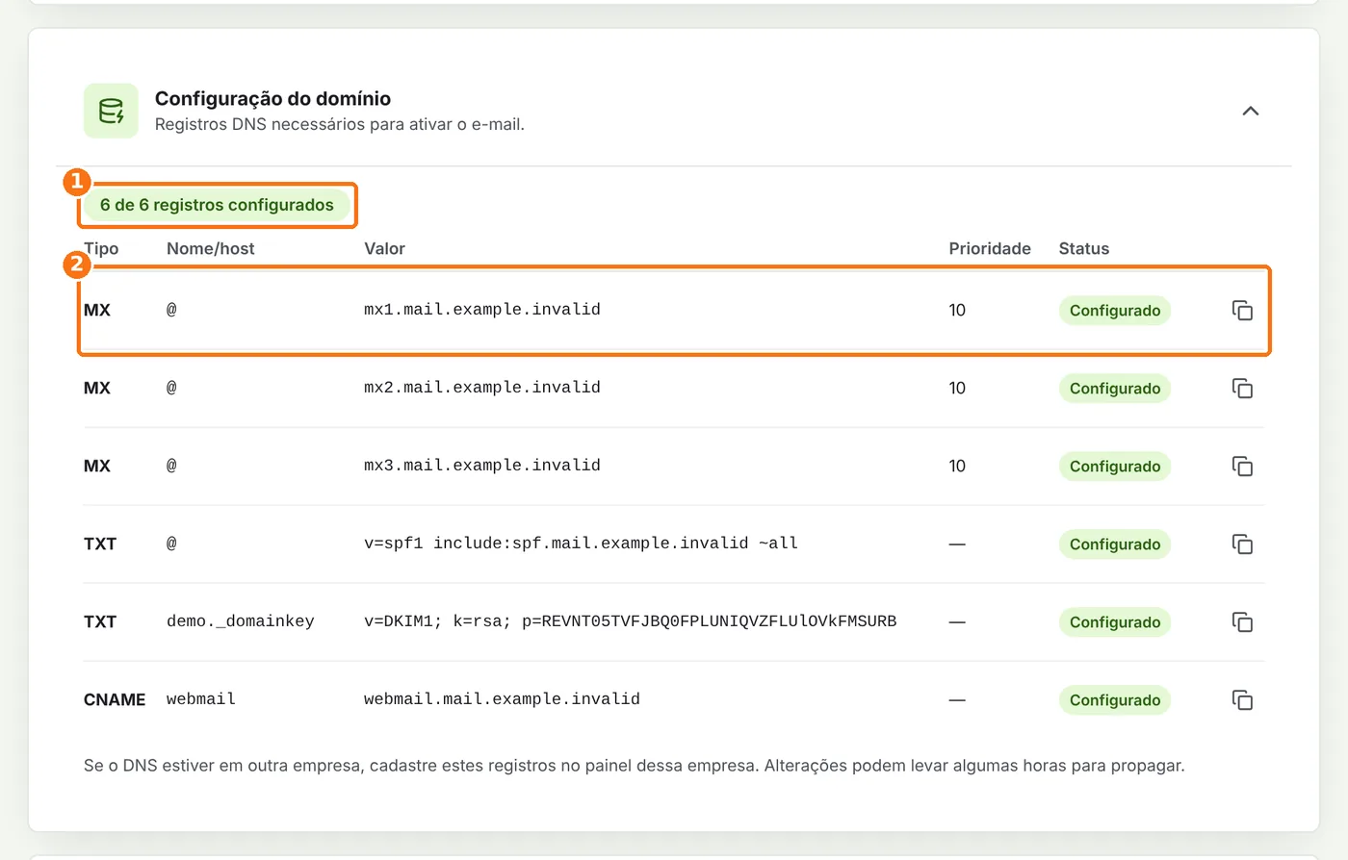Viewport: 1348px width, 860px height.
Task: Click the webmail host name cell
Action: click(201, 699)
